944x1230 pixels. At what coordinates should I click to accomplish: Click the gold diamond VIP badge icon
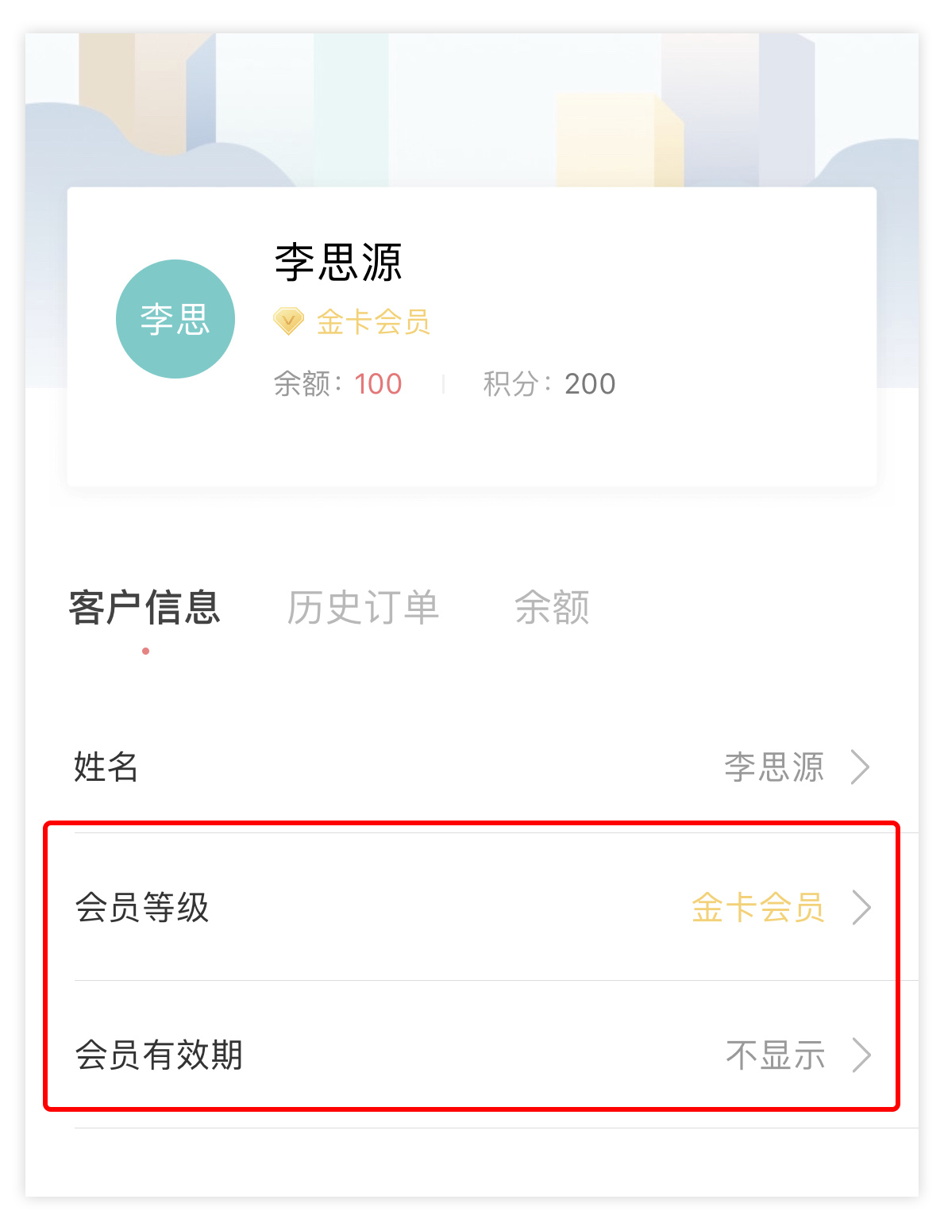point(288,321)
